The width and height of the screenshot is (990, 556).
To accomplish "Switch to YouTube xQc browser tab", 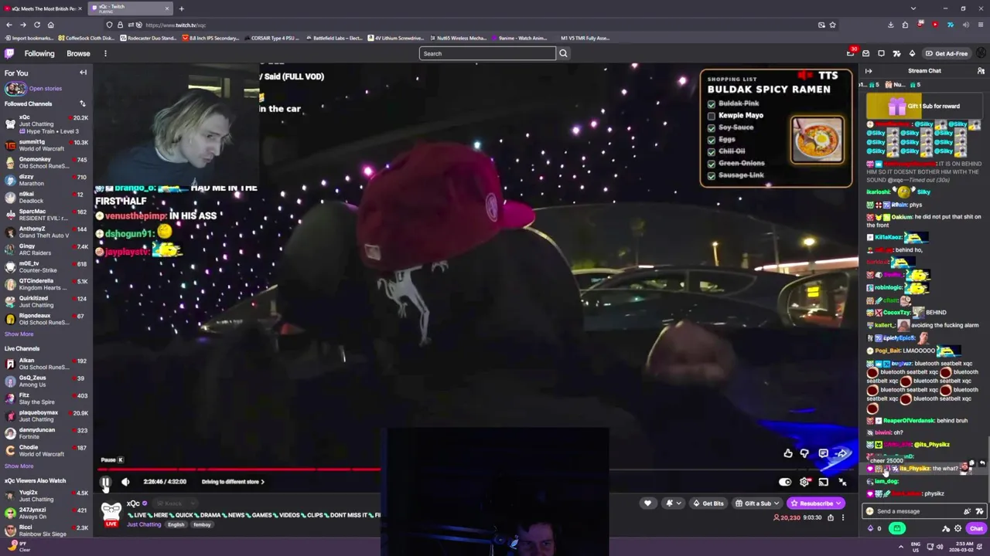I will [x=43, y=8].
